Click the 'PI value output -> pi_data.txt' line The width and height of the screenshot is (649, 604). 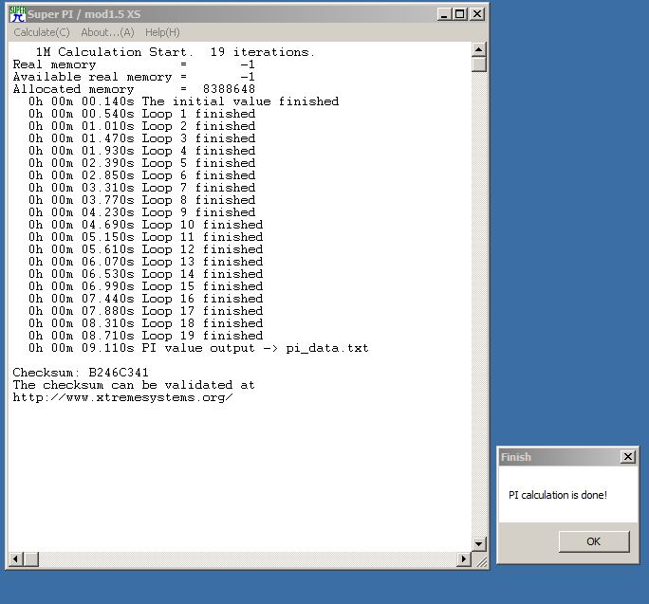click(x=198, y=348)
